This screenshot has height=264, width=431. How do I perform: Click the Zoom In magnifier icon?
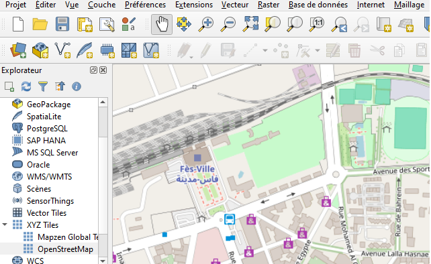(206, 24)
